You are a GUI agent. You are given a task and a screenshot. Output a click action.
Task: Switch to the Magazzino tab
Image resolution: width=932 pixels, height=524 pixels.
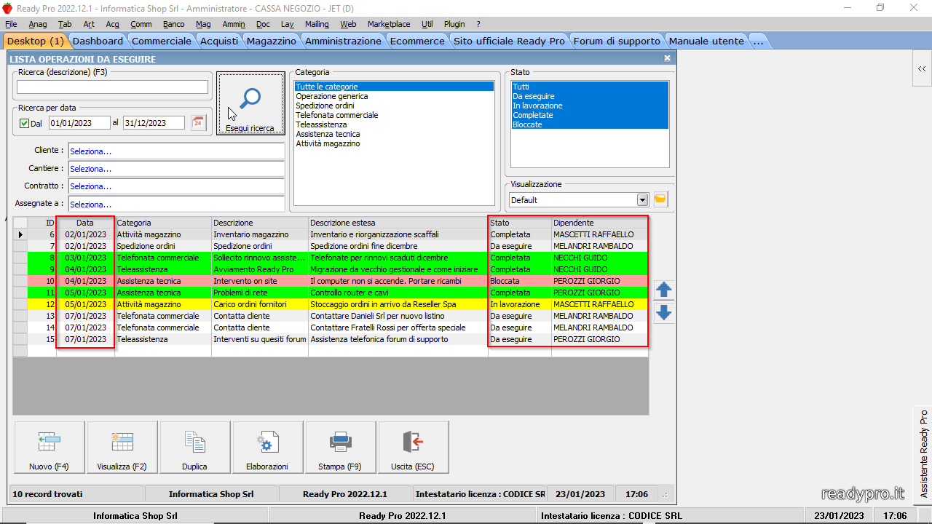tap(271, 41)
